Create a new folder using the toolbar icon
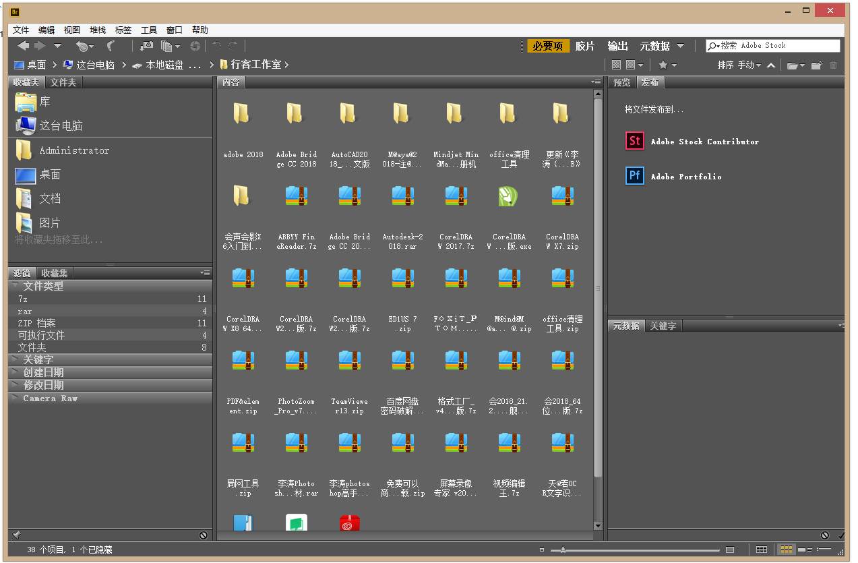Screen dimensions: 858x563 816,65
